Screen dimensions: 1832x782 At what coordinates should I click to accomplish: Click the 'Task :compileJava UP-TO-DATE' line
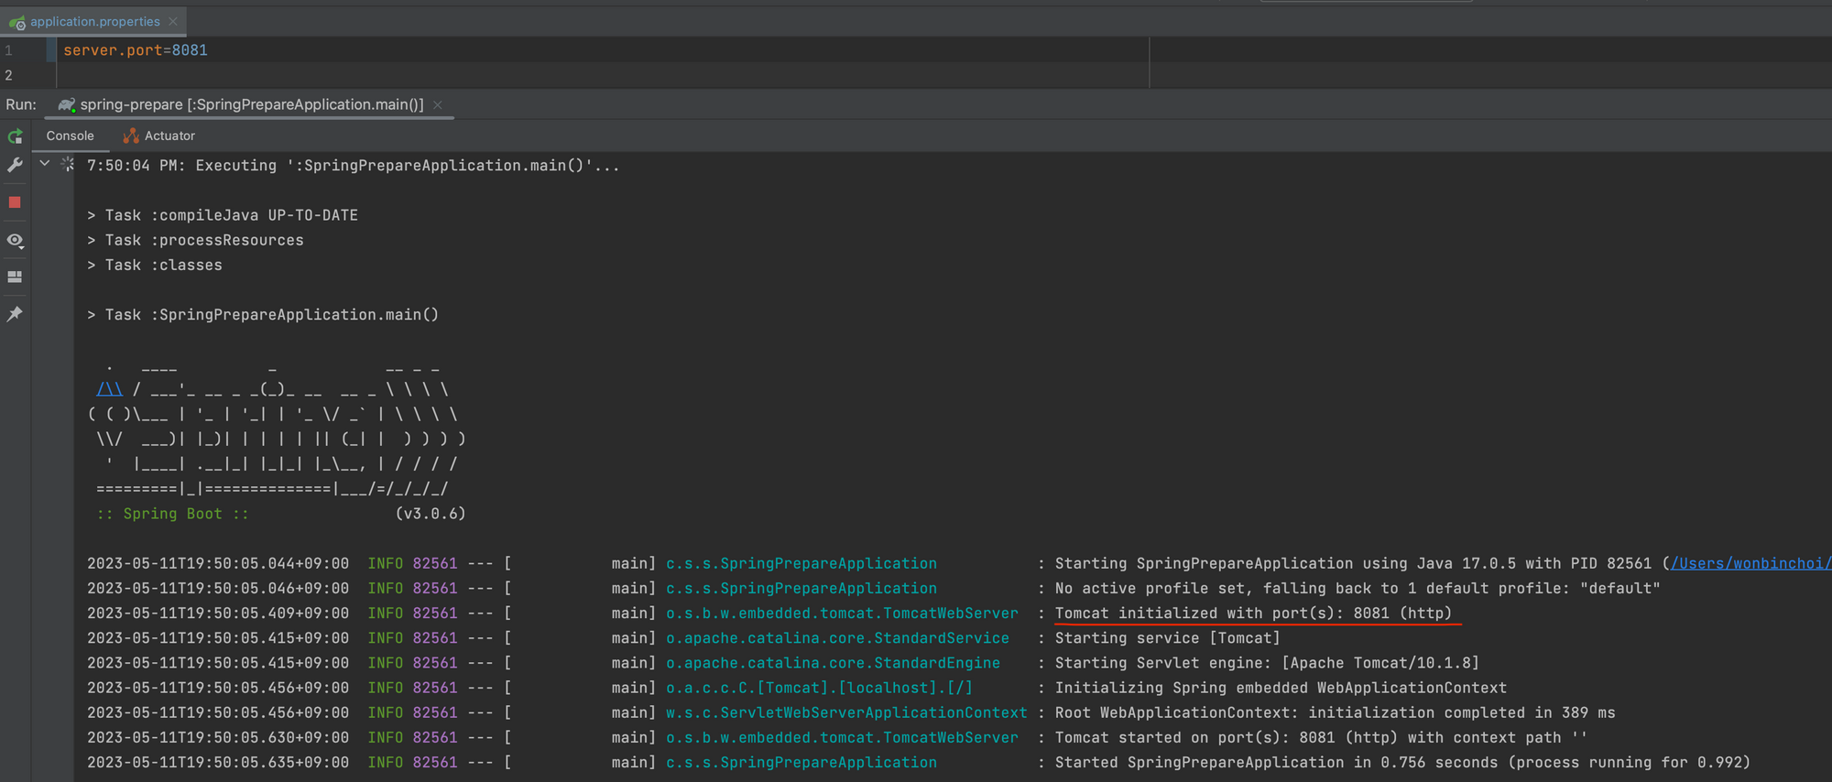[x=223, y=215]
